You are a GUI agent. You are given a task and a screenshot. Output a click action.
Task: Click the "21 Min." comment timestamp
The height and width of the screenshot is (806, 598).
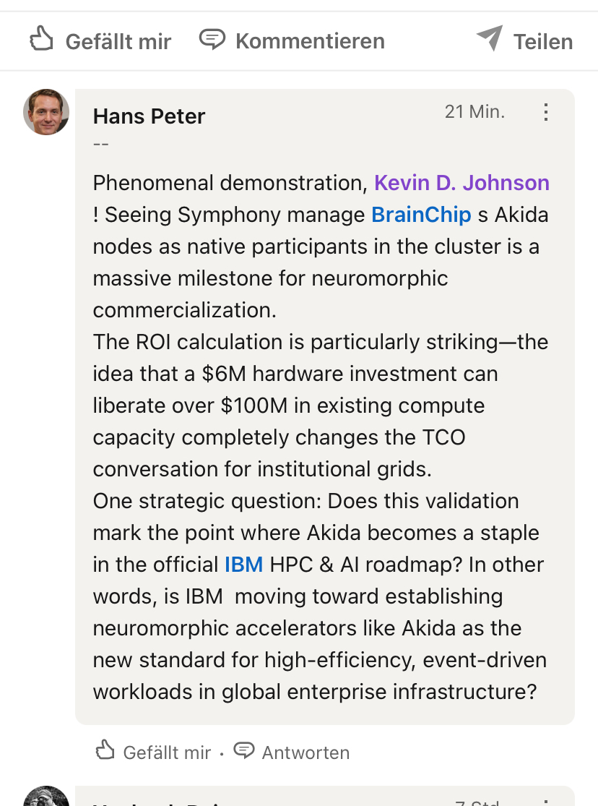click(474, 112)
